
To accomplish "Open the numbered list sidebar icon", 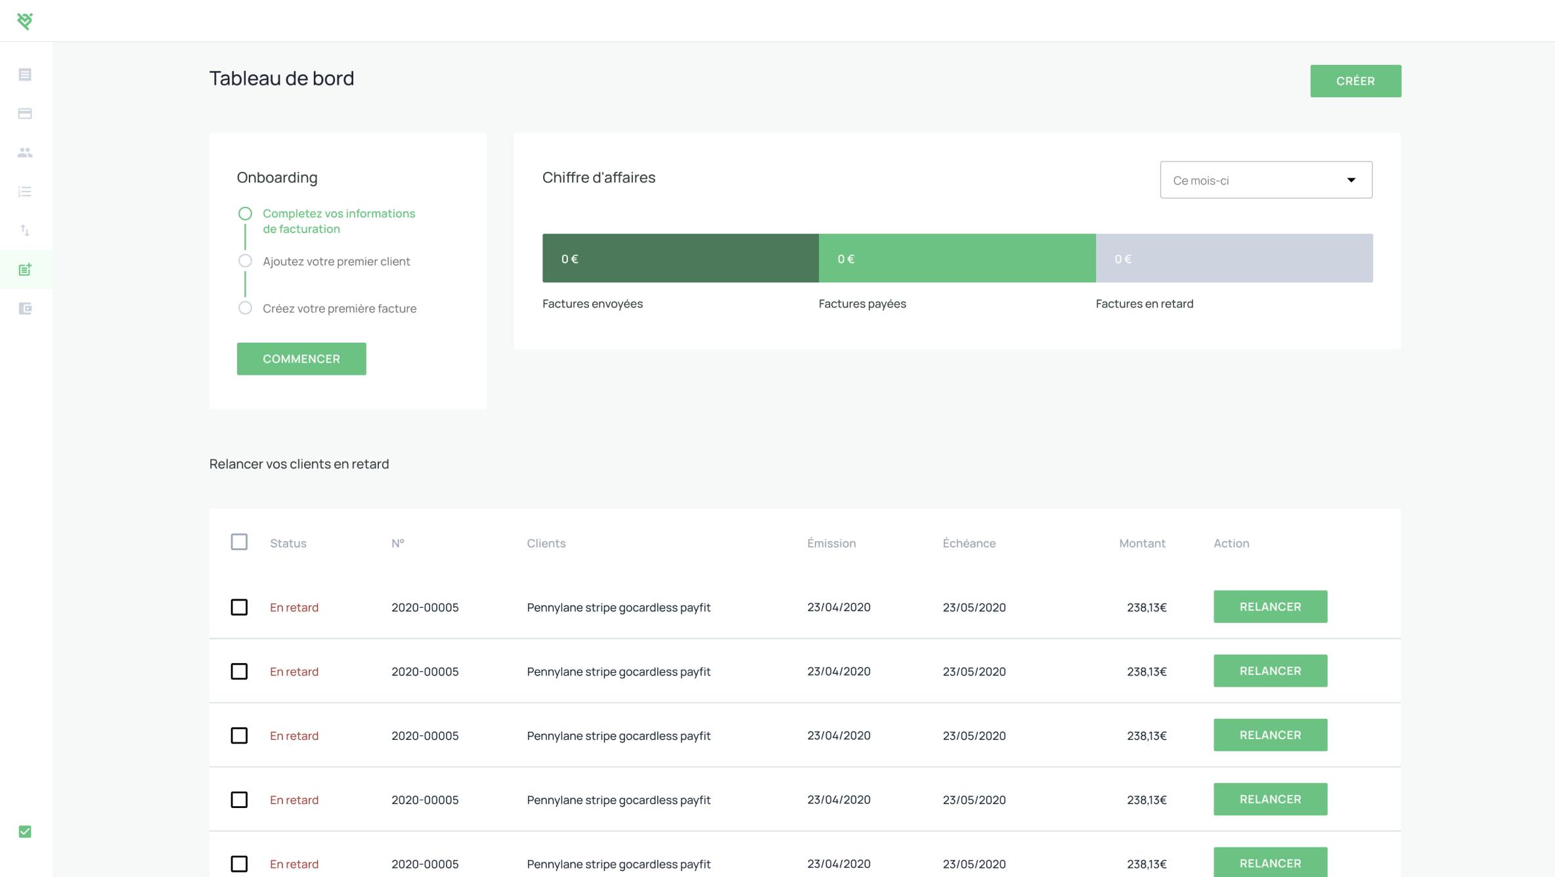I will point(25,192).
